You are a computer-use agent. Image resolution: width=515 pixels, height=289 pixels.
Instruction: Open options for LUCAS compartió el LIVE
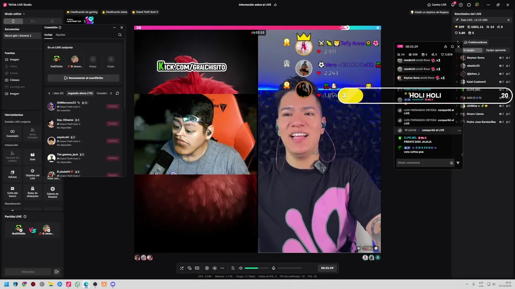(459, 130)
